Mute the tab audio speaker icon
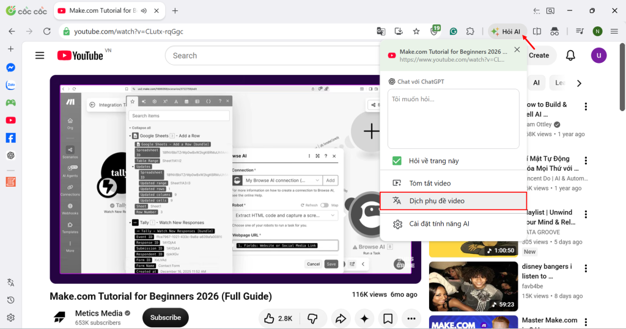This screenshot has width=626, height=329. click(144, 11)
